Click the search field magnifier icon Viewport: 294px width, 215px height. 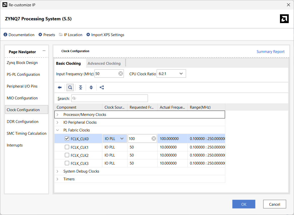[74, 98]
